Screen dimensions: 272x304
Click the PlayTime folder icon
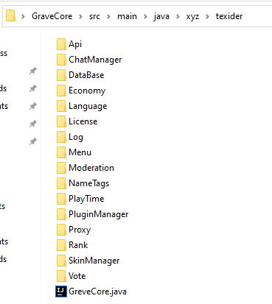61,199
